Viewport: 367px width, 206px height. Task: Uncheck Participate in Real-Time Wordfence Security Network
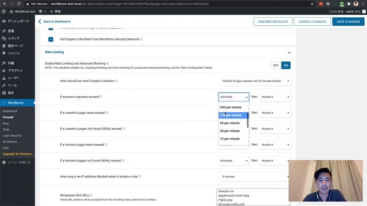click(50, 39)
